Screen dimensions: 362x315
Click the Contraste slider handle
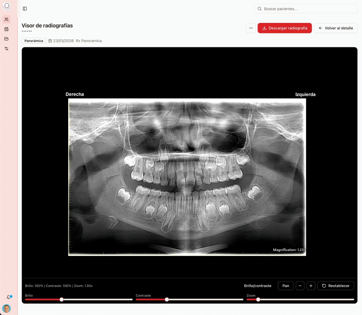pos(167,300)
